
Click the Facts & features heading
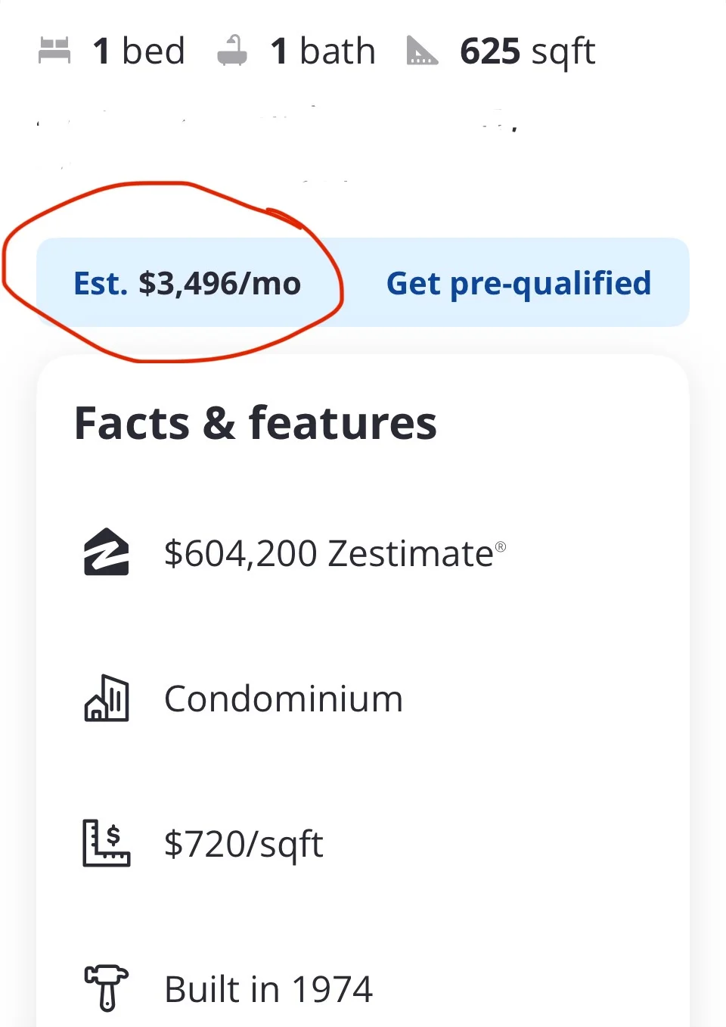coord(256,422)
